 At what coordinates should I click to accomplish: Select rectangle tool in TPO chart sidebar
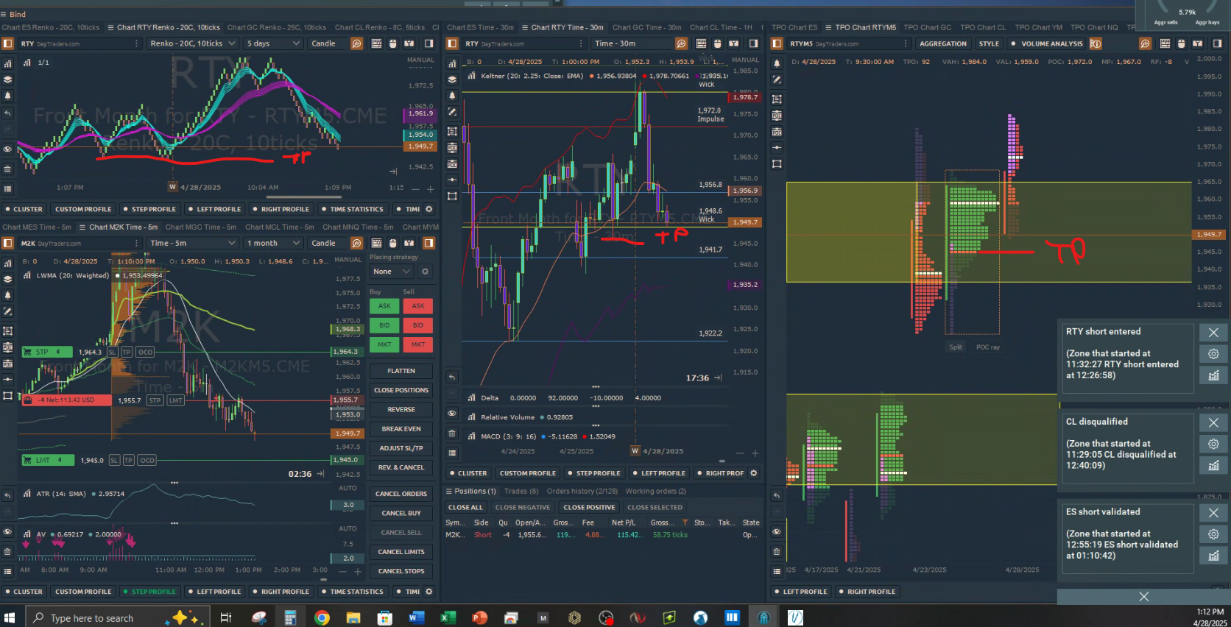pyautogui.click(x=777, y=163)
